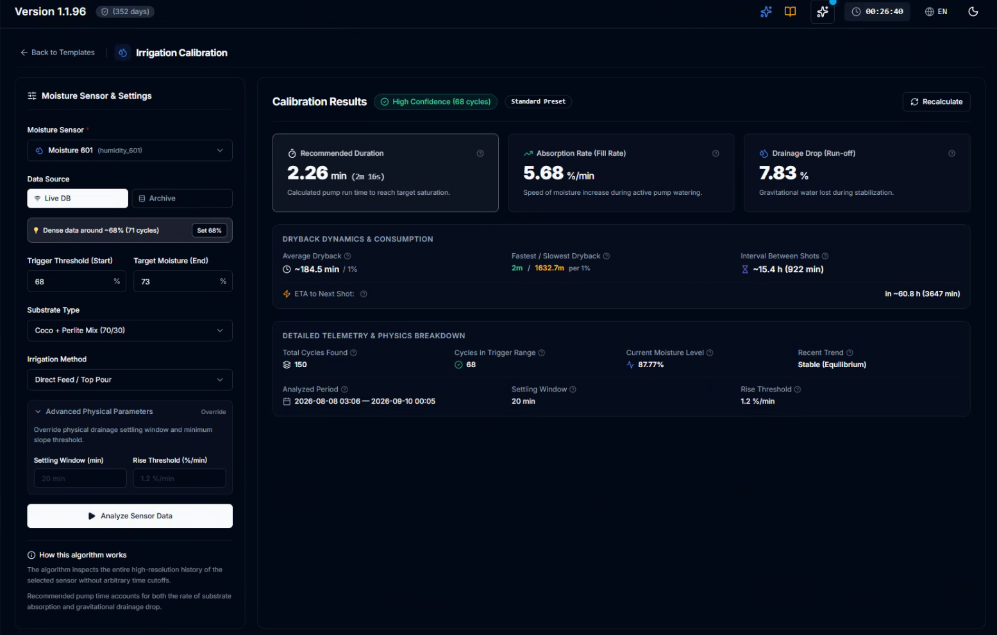This screenshot has width=997, height=635.
Task: Select the Recommended Duration card
Action: point(385,173)
